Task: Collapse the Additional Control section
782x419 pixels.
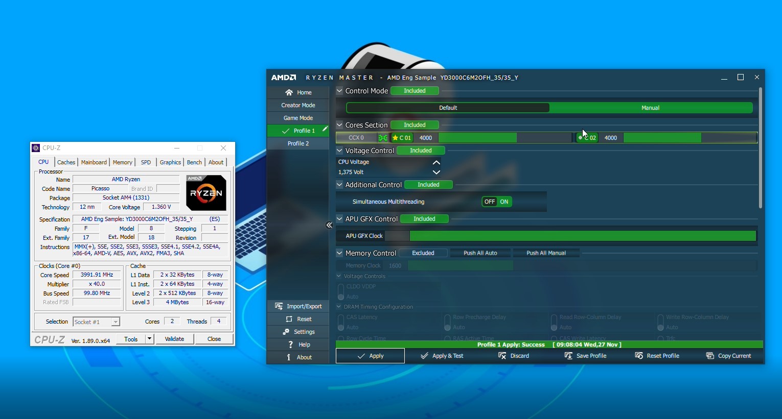Action: coord(339,184)
